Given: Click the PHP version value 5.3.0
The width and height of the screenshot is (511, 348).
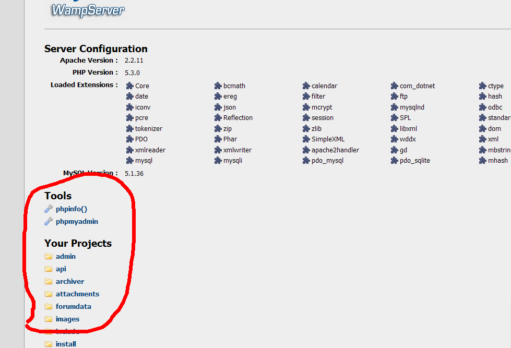Looking at the screenshot, I should [x=132, y=73].
